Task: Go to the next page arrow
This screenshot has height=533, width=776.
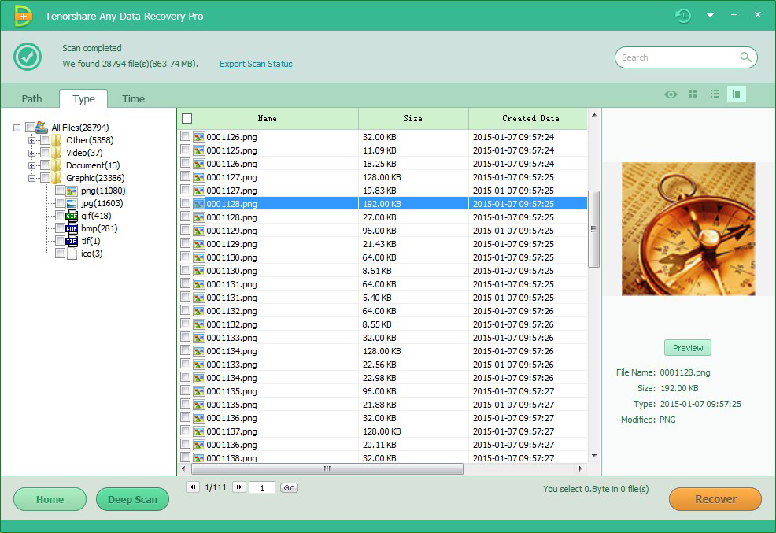Action: (x=239, y=487)
